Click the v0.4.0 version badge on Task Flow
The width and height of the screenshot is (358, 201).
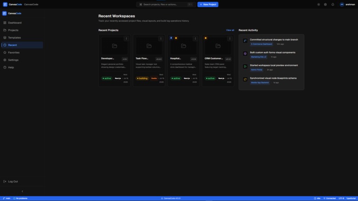tap(159, 59)
